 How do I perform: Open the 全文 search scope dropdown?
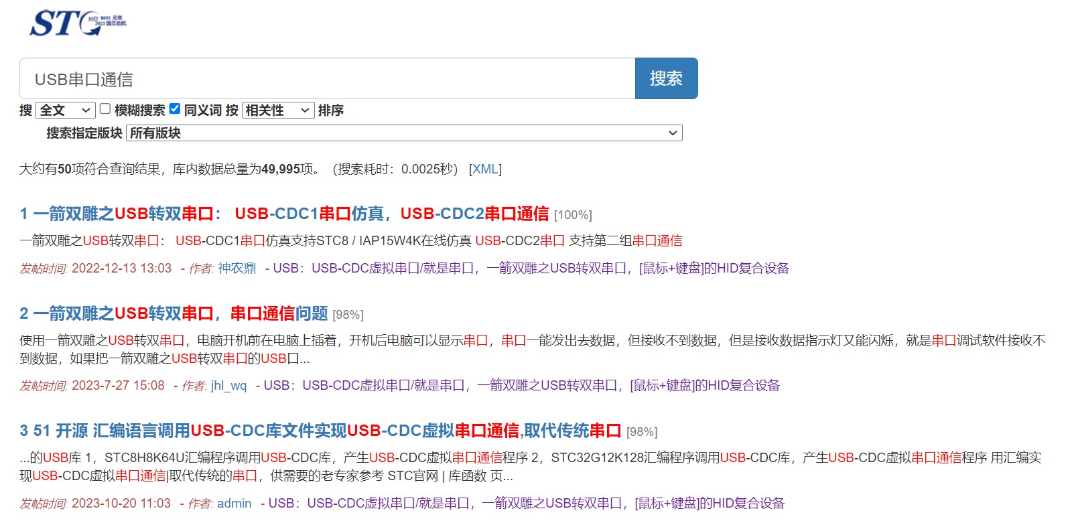(66, 110)
